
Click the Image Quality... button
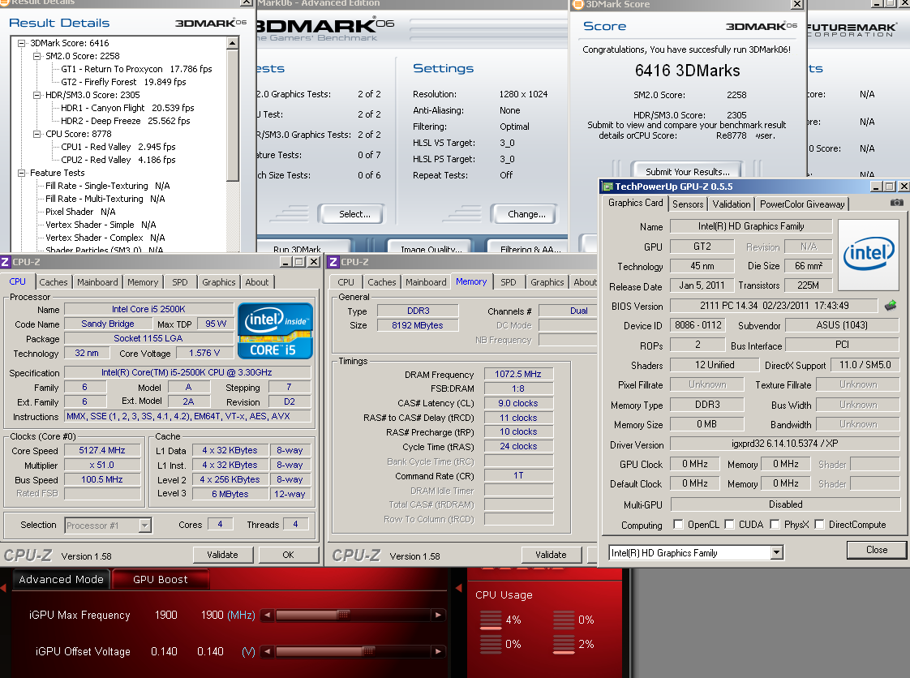431,247
